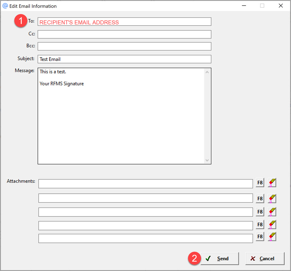Focus the Cc input field

(124, 34)
